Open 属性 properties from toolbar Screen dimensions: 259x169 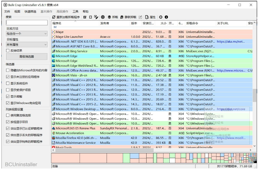click(150, 17)
